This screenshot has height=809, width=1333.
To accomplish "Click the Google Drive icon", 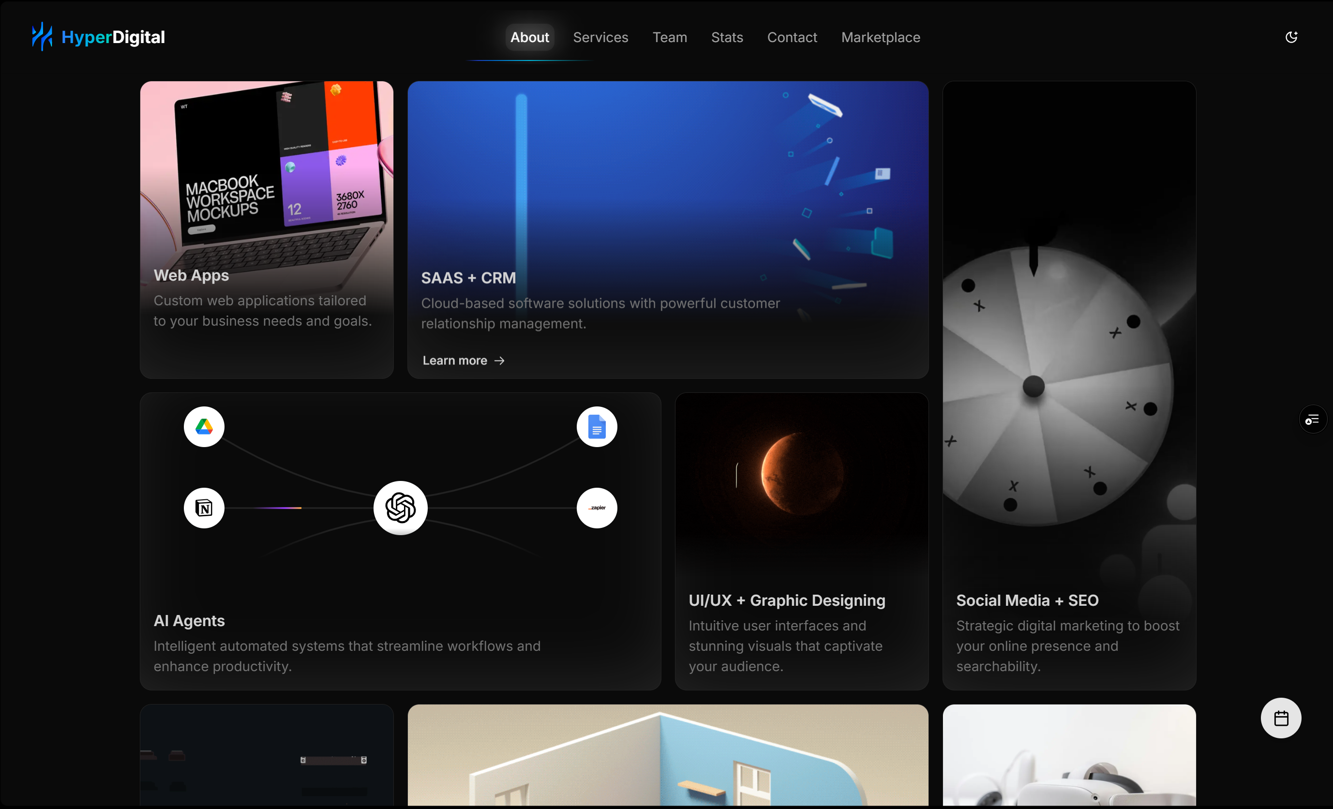I will point(204,427).
